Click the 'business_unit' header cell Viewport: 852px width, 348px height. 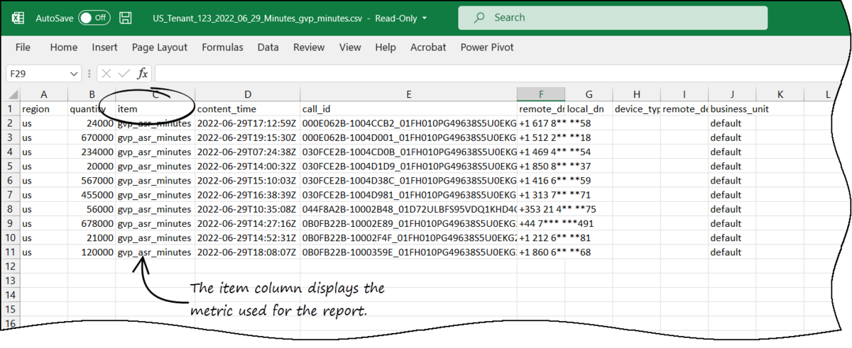tap(732, 109)
